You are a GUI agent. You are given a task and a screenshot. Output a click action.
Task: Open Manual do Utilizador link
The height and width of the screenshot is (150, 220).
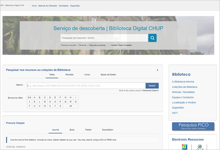48,6
